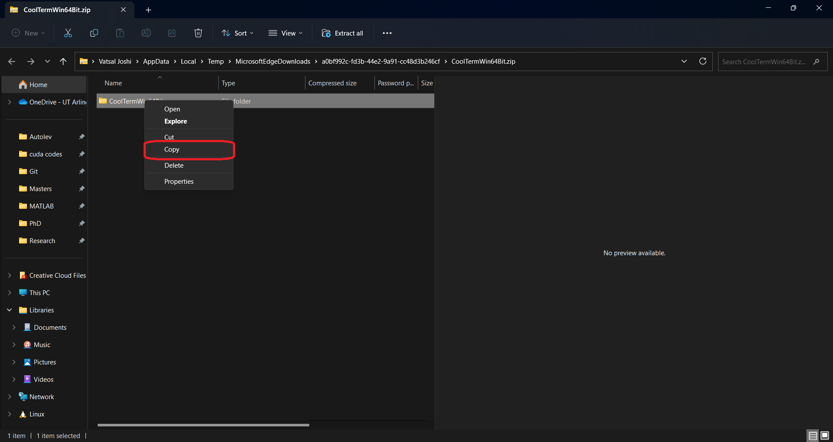Switch to details view icon in status bar
The height and width of the screenshot is (442, 833).
pyautogui.click(x=813, y=435)
